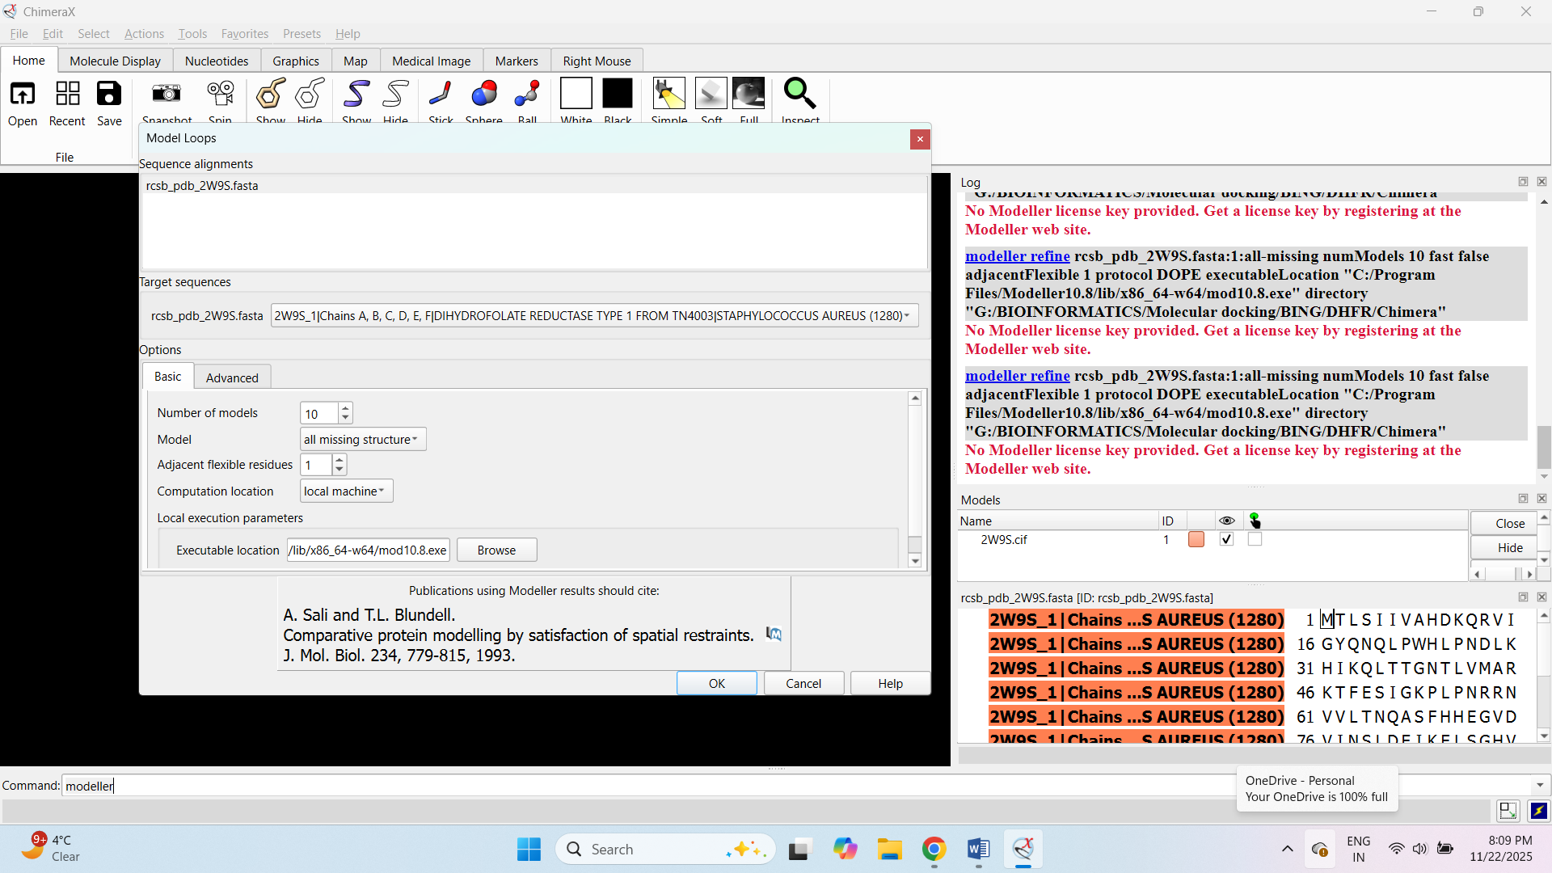Increase the Number of models stepper
Screen dimensions: 1552x873
click(x=345, y=408)
